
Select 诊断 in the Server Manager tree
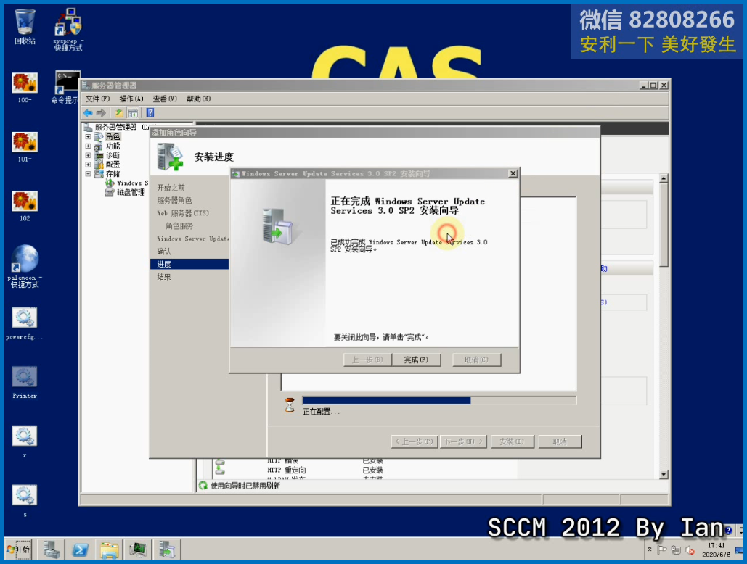113,156
